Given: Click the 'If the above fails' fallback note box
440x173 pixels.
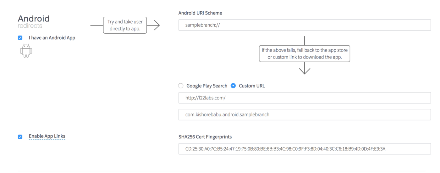Looking at the screenshot, I should click(x=305, y=53).
